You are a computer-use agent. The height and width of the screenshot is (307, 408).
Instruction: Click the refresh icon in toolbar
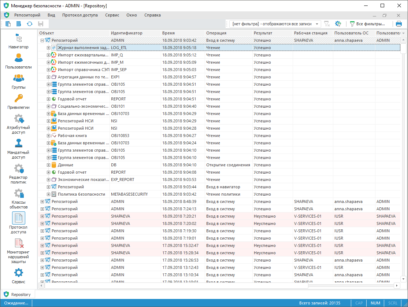[30, 24]
